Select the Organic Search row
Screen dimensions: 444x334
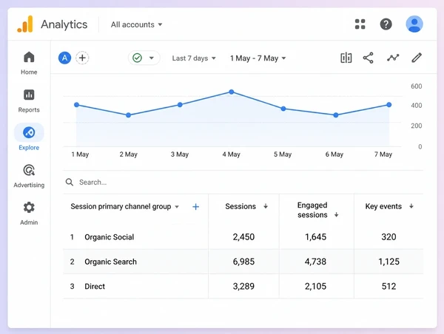tap(243, 262)
